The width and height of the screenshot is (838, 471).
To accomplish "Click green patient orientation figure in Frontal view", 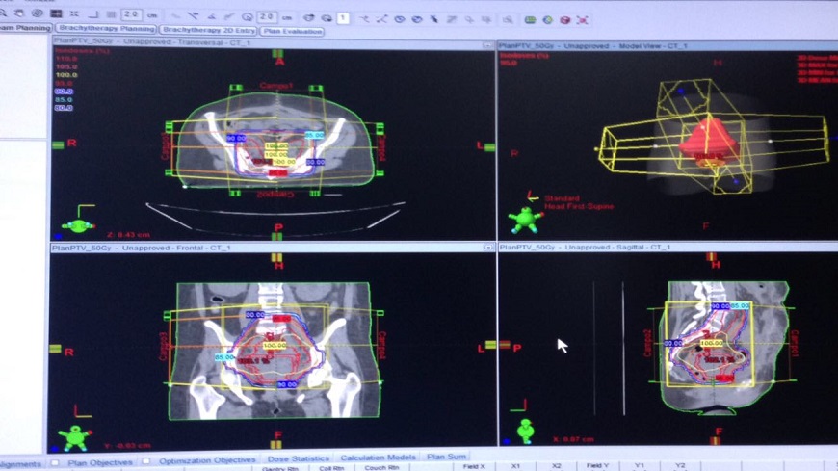I will coord(75,437).
